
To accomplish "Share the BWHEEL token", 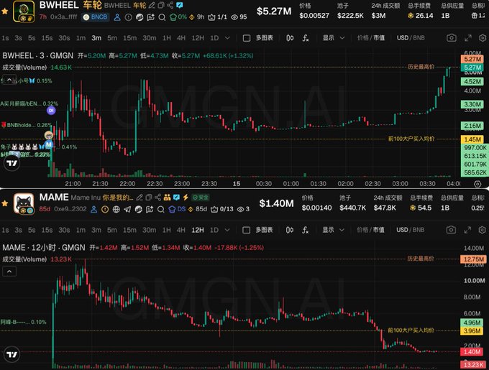I will (170, 5).
